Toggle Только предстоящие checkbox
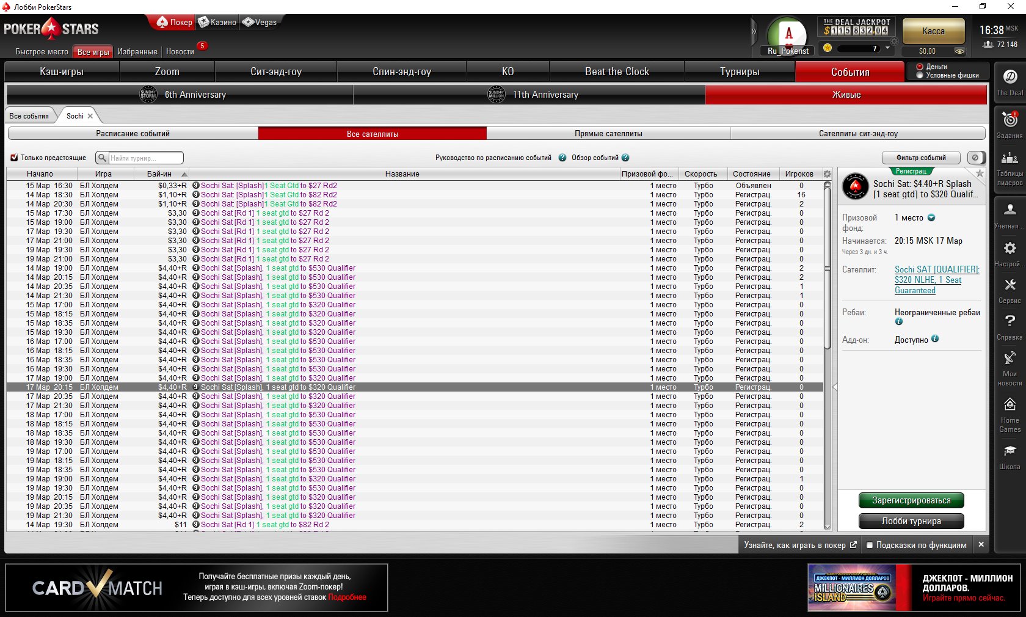The width and height of the screenshot is (1026, 617). (14, 158)
